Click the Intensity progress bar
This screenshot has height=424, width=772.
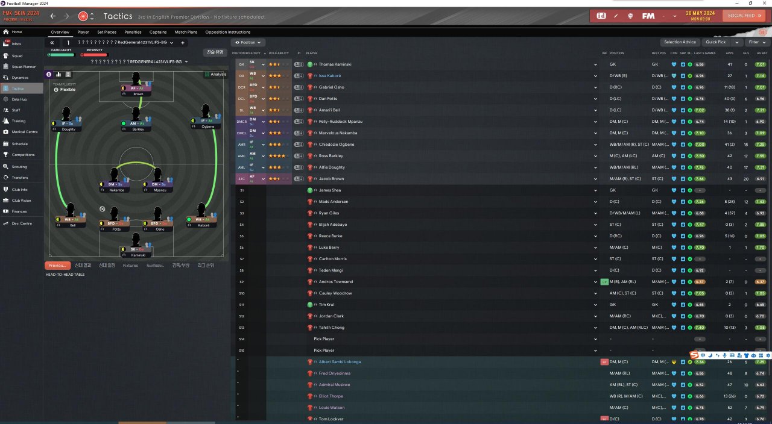point(94,55)
